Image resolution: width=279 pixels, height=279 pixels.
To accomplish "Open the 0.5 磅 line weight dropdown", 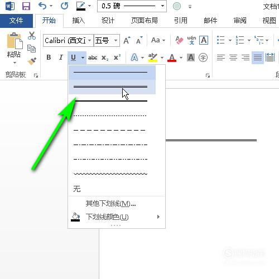I will tap(162, 6).
